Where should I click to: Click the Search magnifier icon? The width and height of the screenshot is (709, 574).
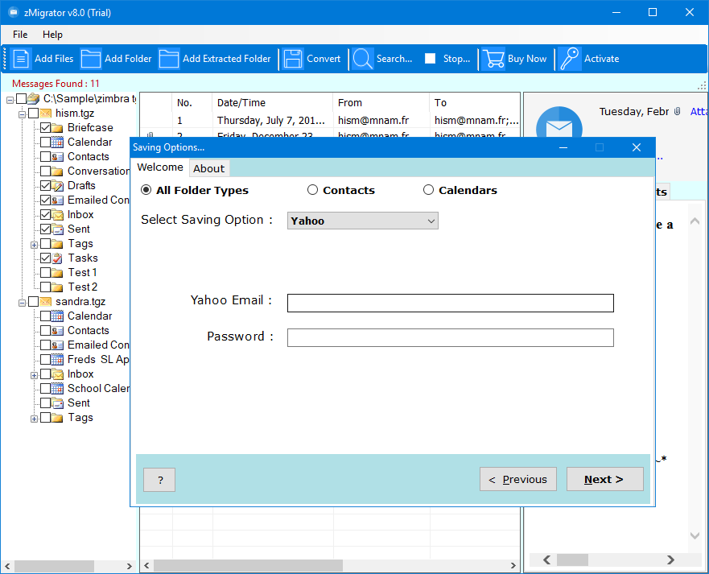[x=363, y=59]
